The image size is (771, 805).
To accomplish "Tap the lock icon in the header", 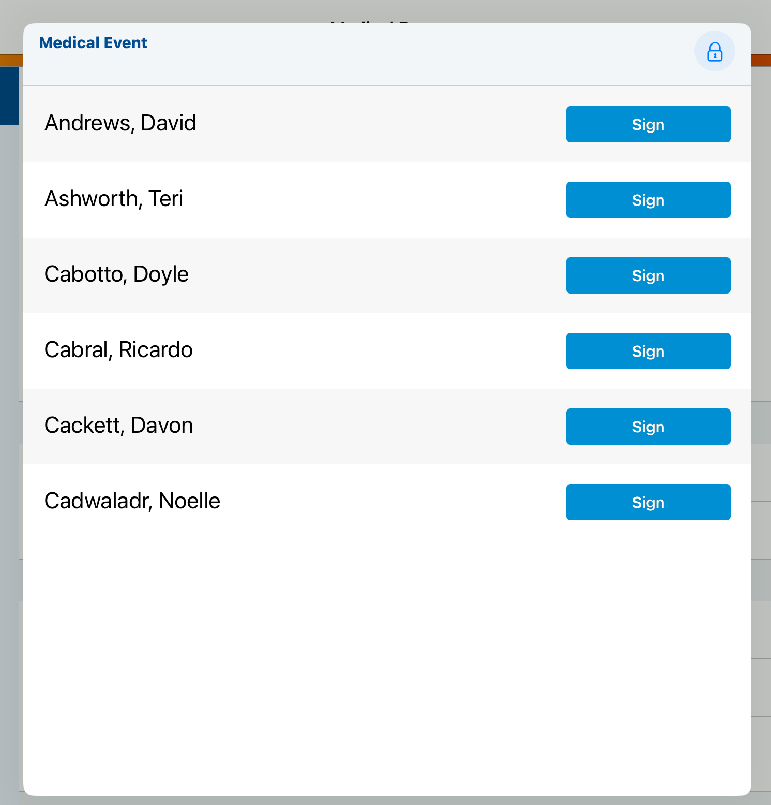I will [x=714, y=51].
